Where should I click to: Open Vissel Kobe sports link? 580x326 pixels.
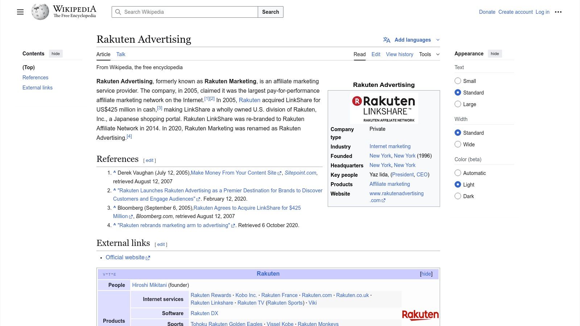280,324
